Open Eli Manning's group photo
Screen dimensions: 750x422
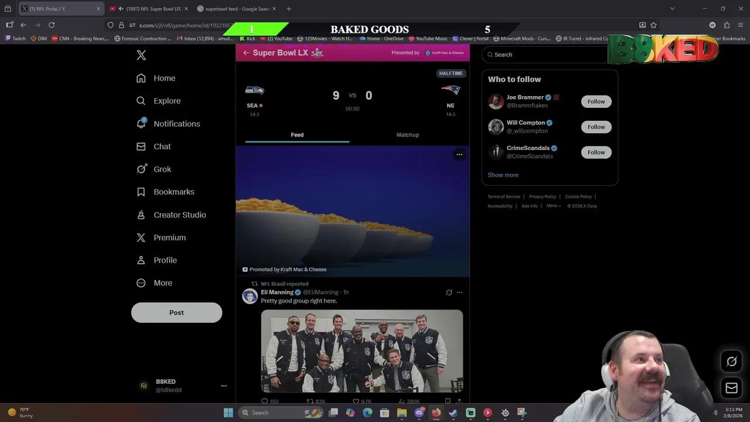click(x=362, y=351)
